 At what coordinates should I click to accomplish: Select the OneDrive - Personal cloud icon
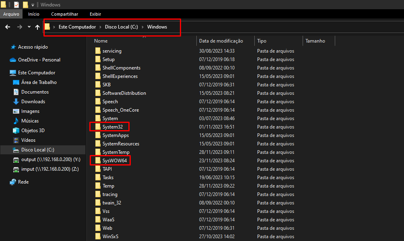(x=13, y=60)
